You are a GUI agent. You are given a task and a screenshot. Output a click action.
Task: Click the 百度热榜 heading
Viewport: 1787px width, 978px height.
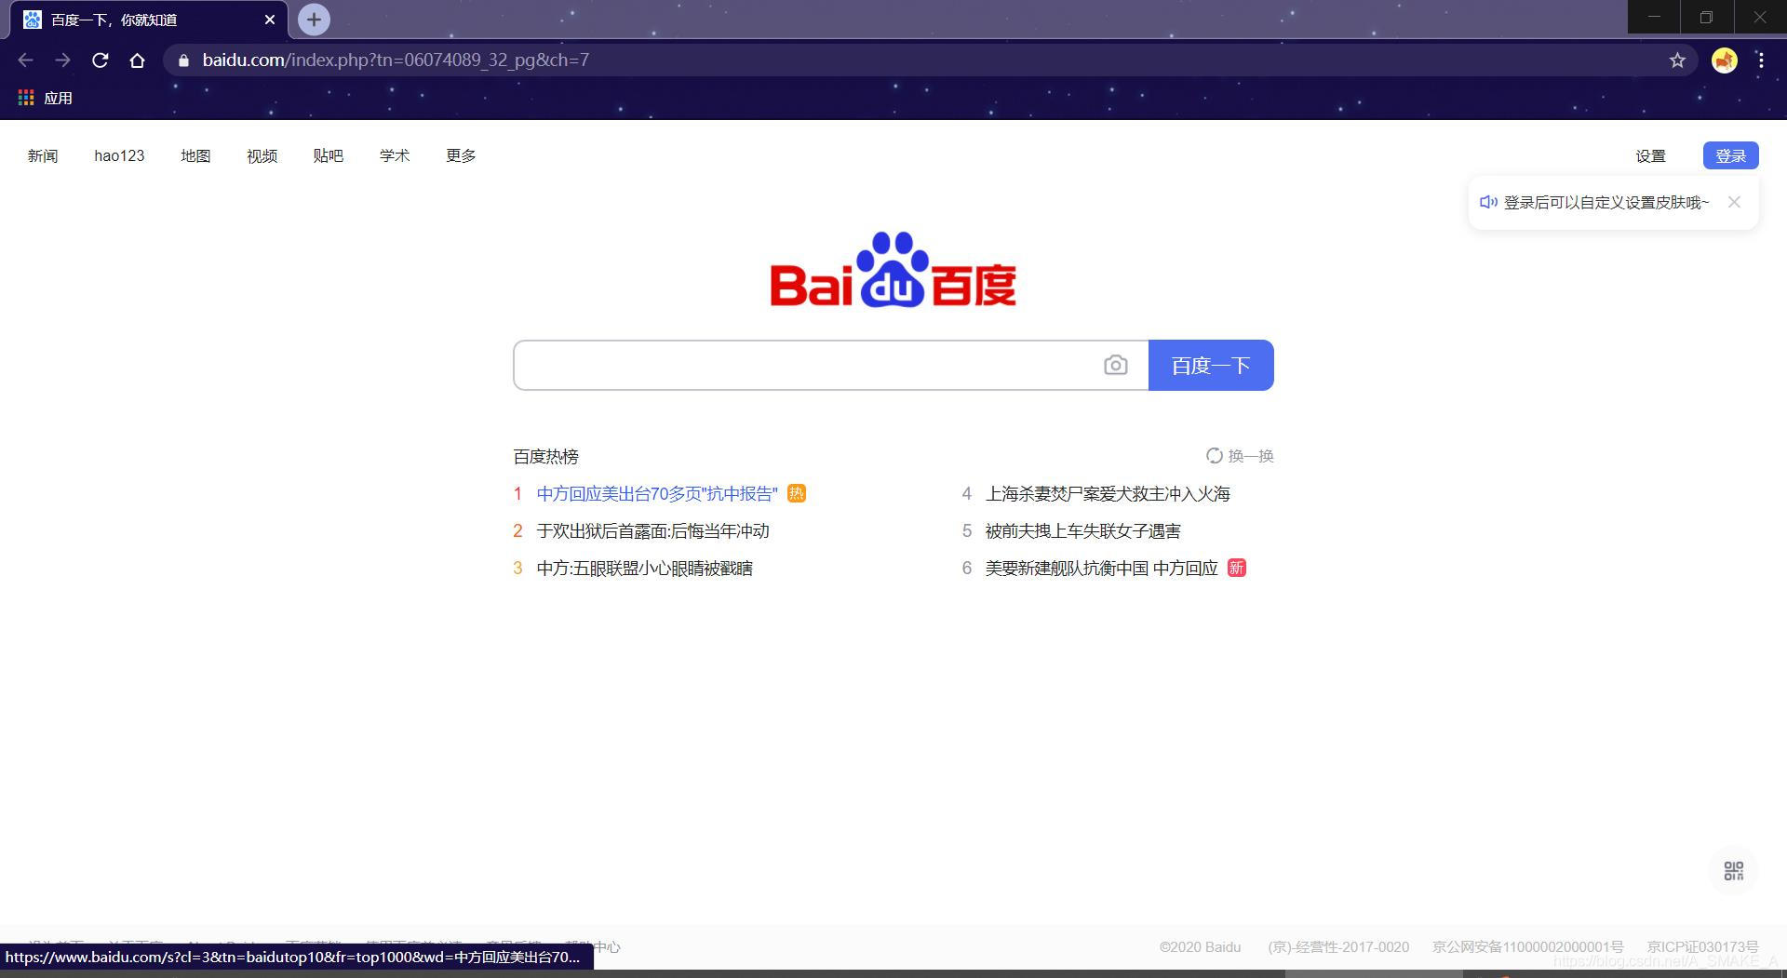pos(545,457)
